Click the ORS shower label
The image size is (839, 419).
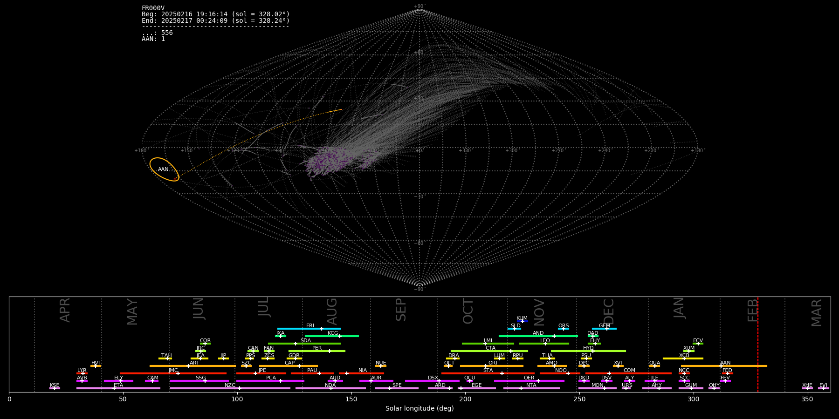(x=564, y=326)
